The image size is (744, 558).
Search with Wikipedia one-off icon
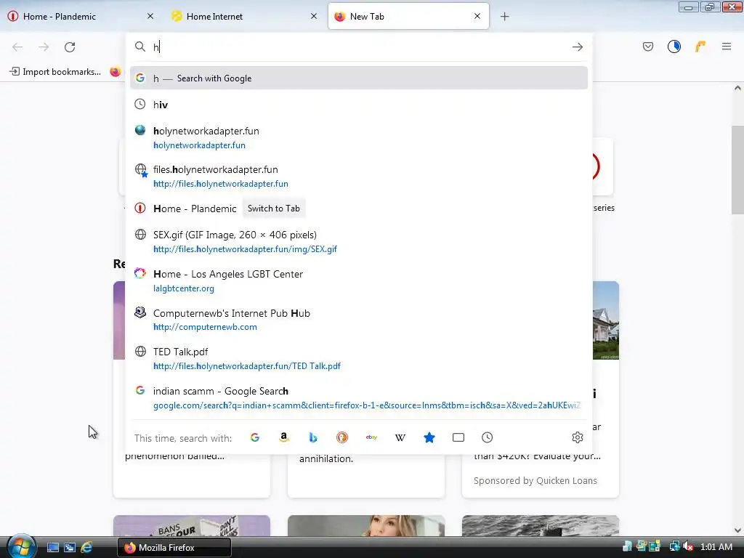400,437
